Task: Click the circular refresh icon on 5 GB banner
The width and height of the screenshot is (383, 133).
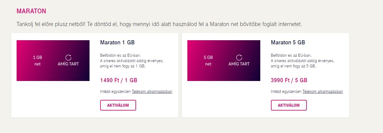Action: pos(239,58)
